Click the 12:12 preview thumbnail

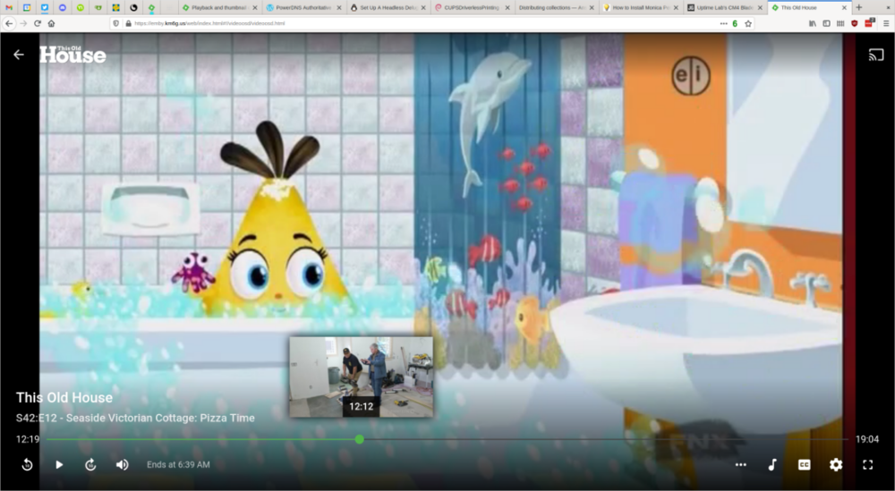[x=361, y=377]
